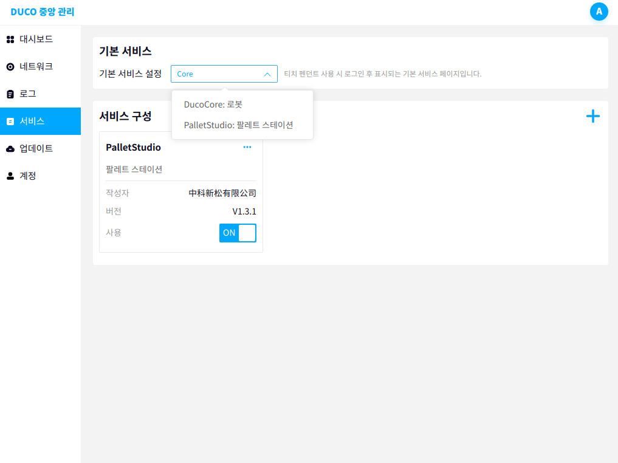The width and height of the screenshot is (618, 463).
Task: Open 업데이트 menu item
Action: [x=40, y=148]
